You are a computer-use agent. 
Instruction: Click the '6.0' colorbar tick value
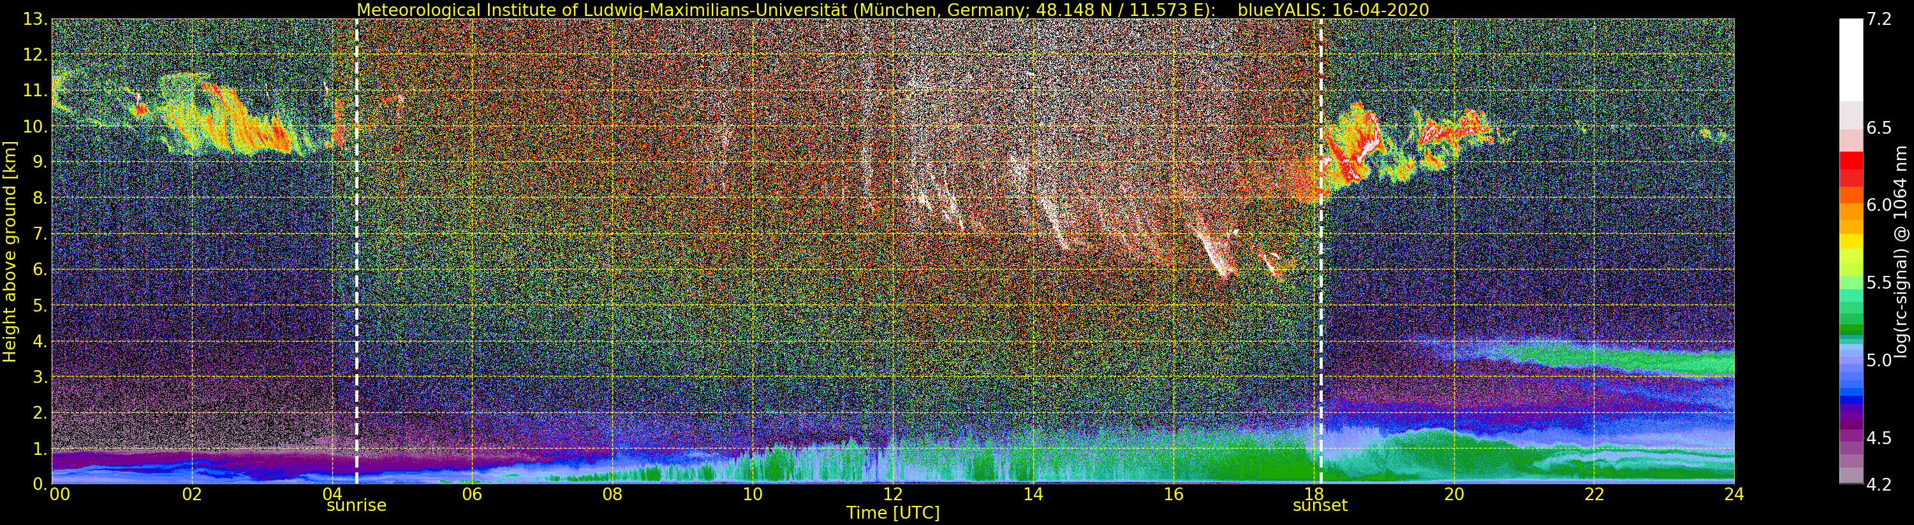(x=1879, y=205)
